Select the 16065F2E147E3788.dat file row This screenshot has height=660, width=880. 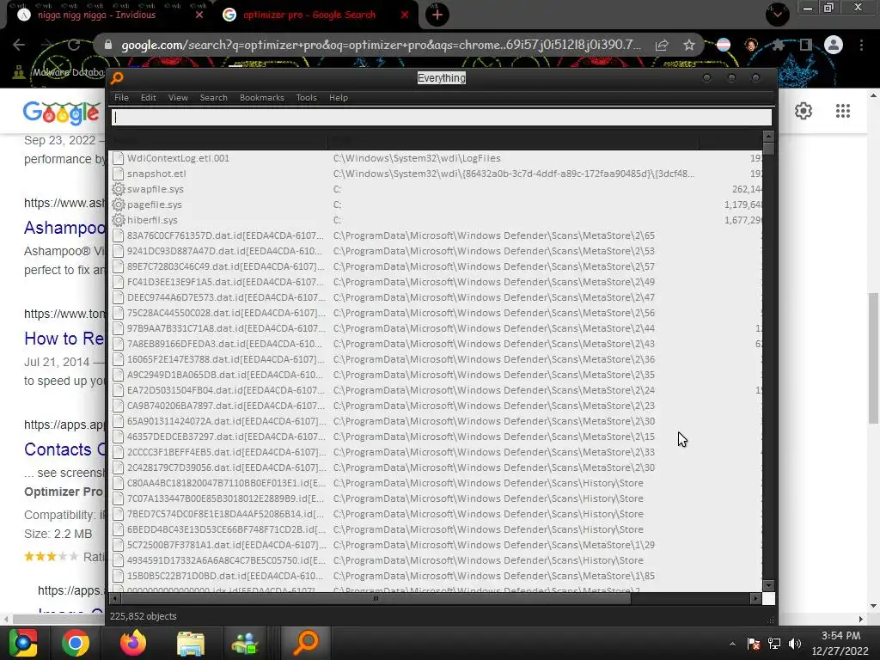pyautogui.click(x=436, y=359)
